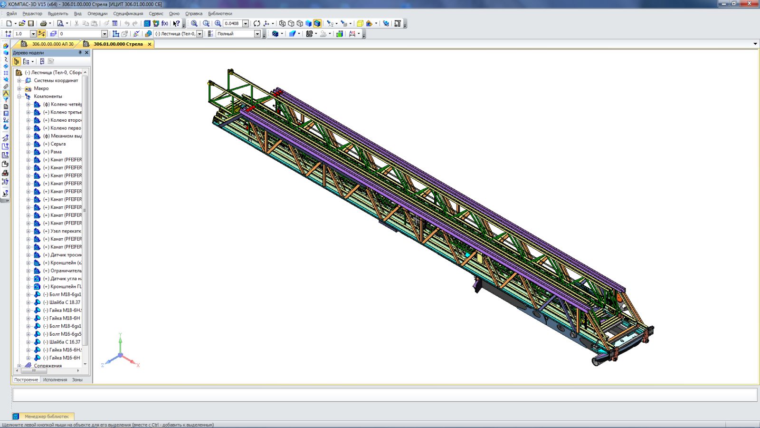
Task: Click the Zoom to fit icon
Action: (194, 23)
